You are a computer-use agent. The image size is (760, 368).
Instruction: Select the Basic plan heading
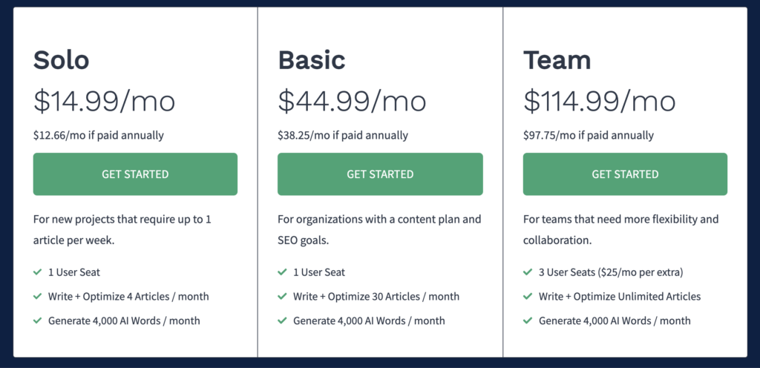click(312, 60)
